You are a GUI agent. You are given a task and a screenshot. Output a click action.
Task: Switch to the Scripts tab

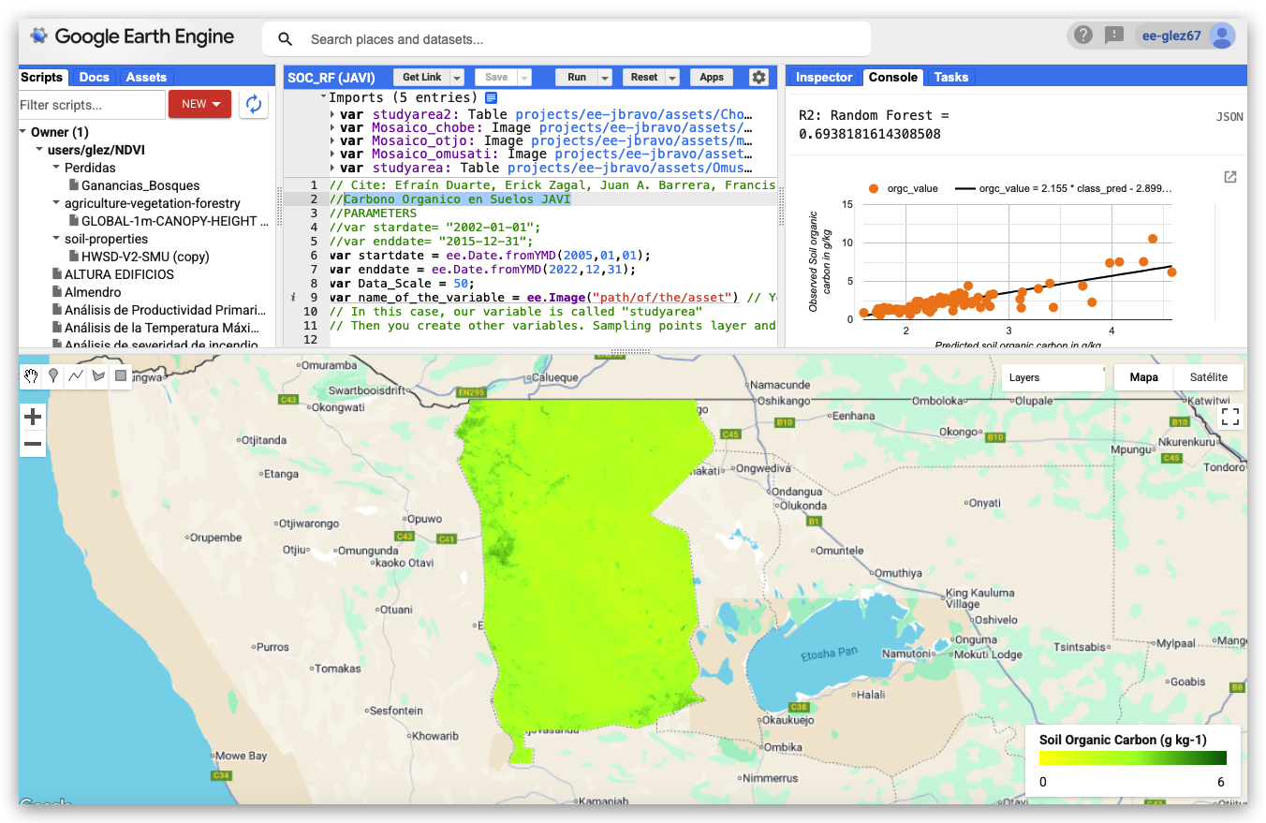coord(42,78)
